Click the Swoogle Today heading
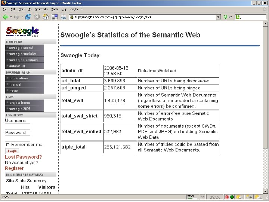Viewport: 269px width, 202px height. (x=80, y=55)
